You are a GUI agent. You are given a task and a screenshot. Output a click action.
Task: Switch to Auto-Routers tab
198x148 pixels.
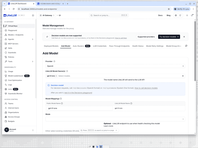[x=81, y=46]
